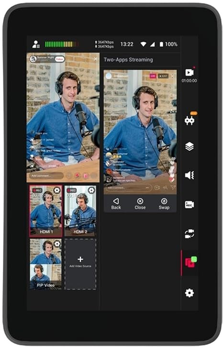Tap the pink gift icon in left app

(86, 176)
